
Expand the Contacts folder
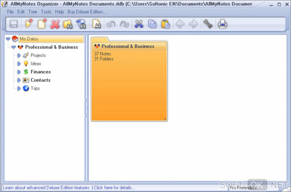[x=19, y=80]
